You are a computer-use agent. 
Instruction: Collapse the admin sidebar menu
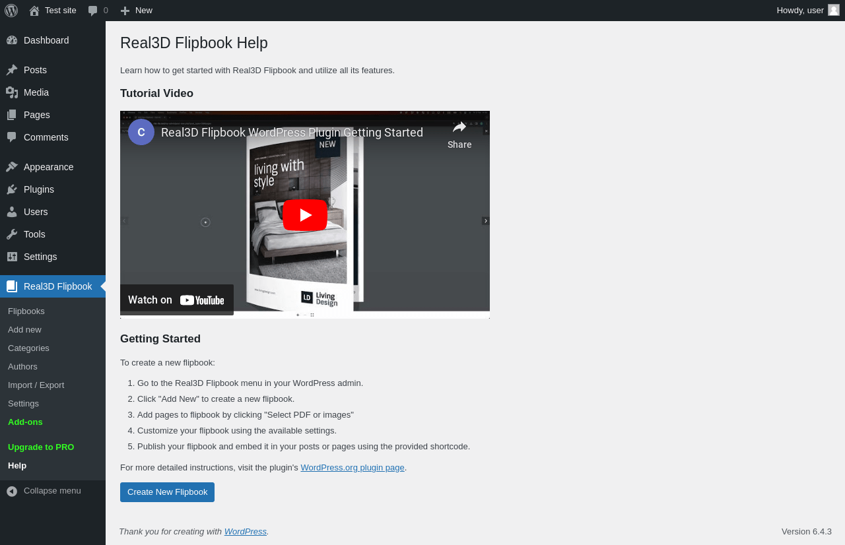click(53, 491)
